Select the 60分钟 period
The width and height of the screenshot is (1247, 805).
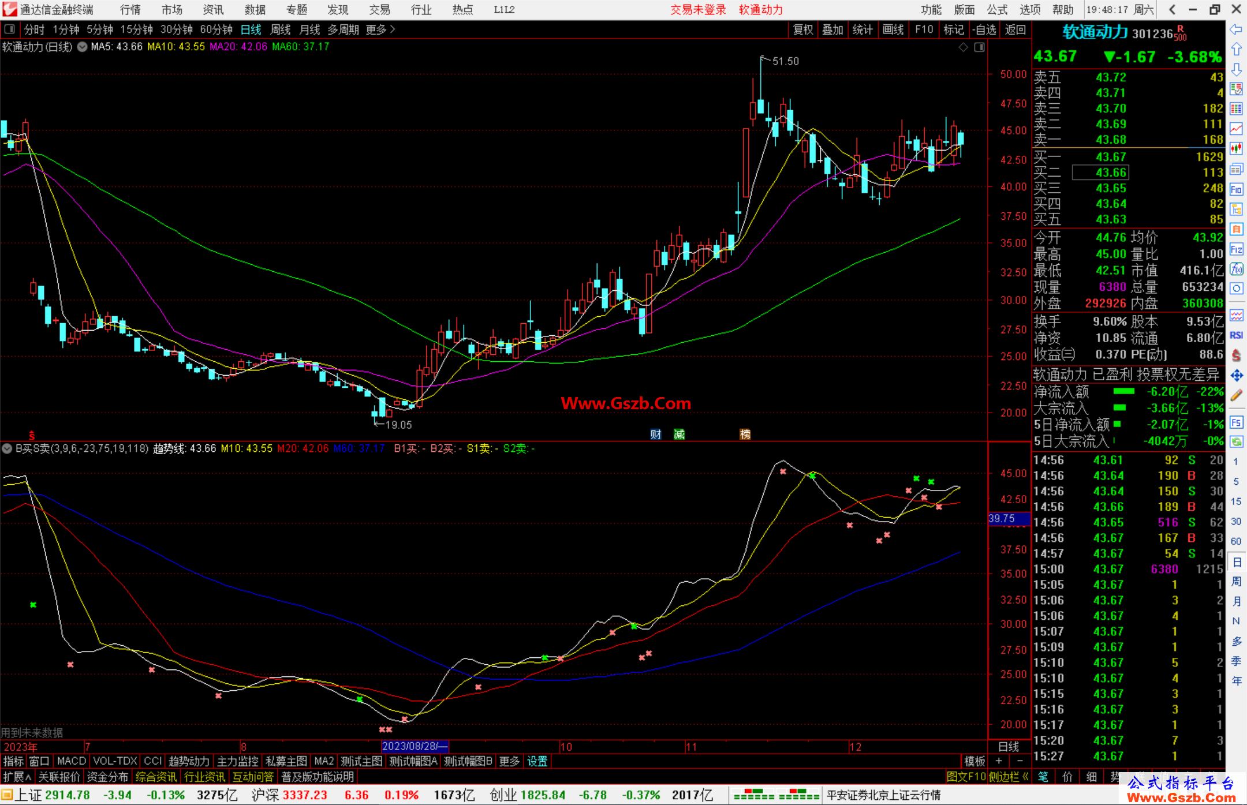216,29
